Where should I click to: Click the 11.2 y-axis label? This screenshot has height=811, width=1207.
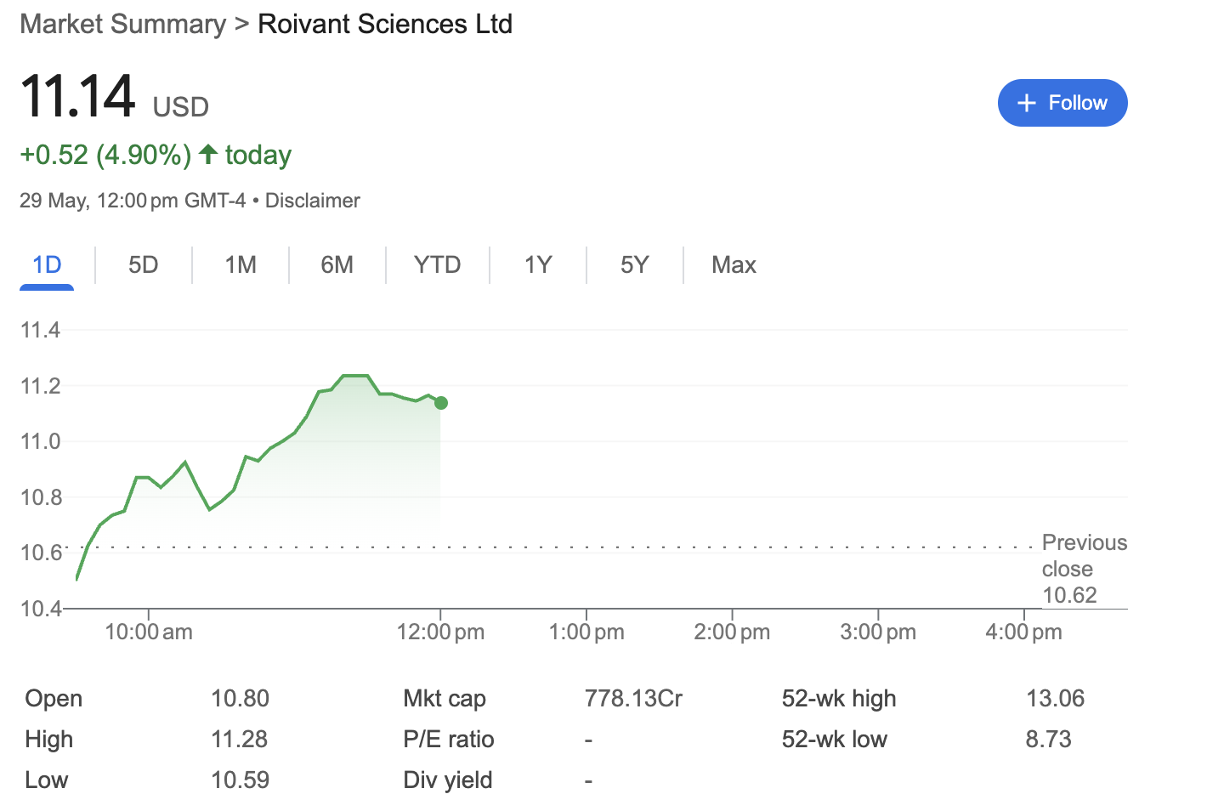click(40, 386)
